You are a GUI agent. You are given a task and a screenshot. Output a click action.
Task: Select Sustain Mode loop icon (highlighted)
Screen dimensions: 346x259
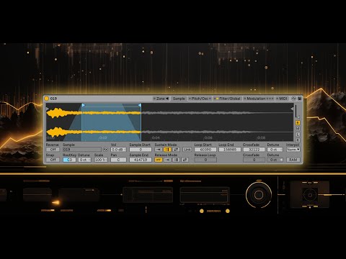coord(167,150)
